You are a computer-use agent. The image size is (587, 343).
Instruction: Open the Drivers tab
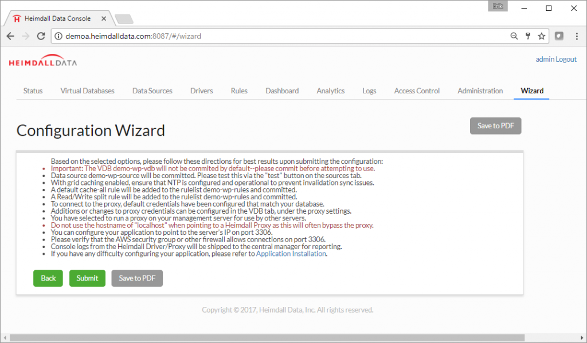[201, 91]
